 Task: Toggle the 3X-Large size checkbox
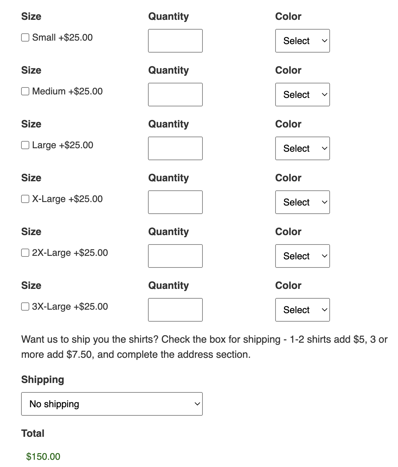25,307
